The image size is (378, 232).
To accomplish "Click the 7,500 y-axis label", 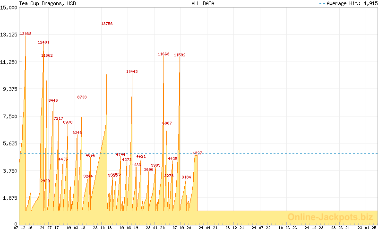I will 10,116.
